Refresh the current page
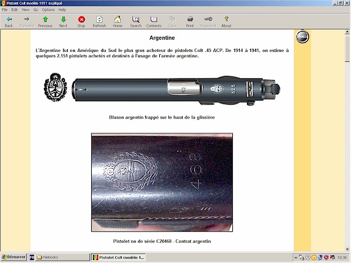Viewport: 351px width, 263px height. click(x=99, y=22)
